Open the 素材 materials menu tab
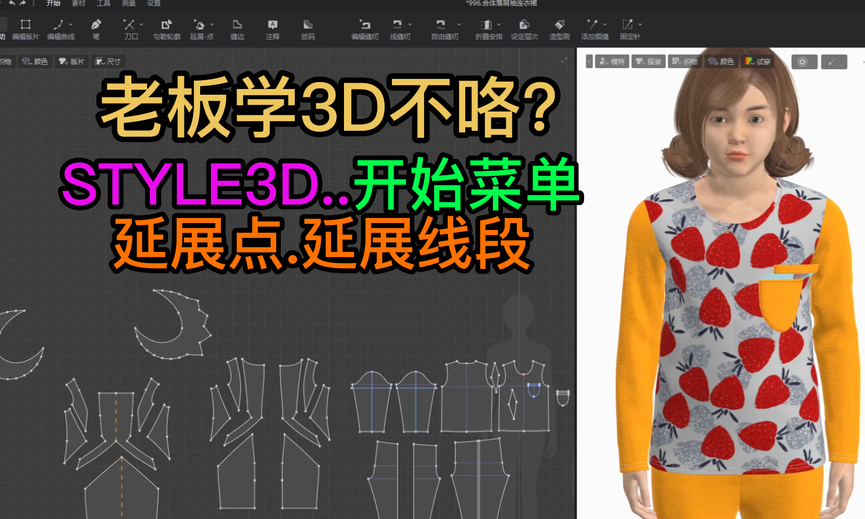This screenshot has width=865, height=519. point(78,3)
